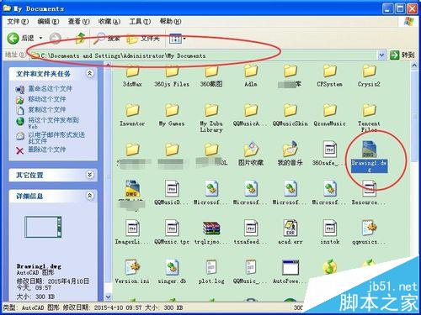Select the 我的音乐 folder
This screenshot has height=315, width=421.
pos(290,154)
